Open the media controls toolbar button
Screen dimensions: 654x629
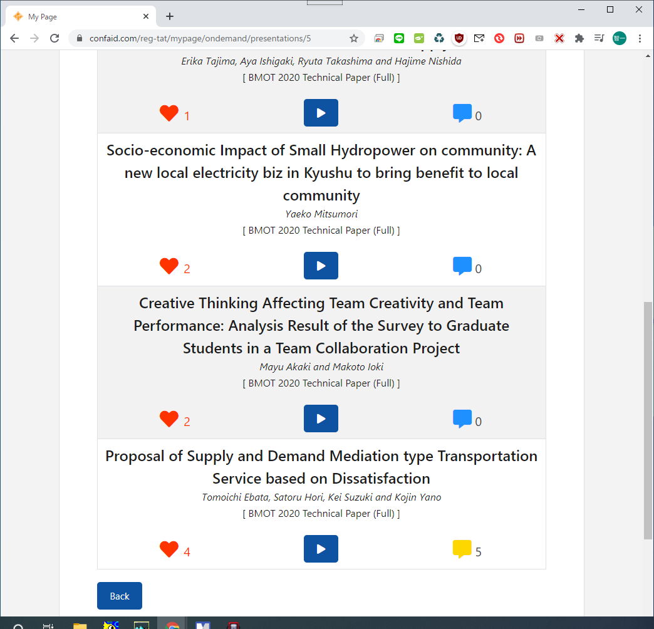coord(599,38)
